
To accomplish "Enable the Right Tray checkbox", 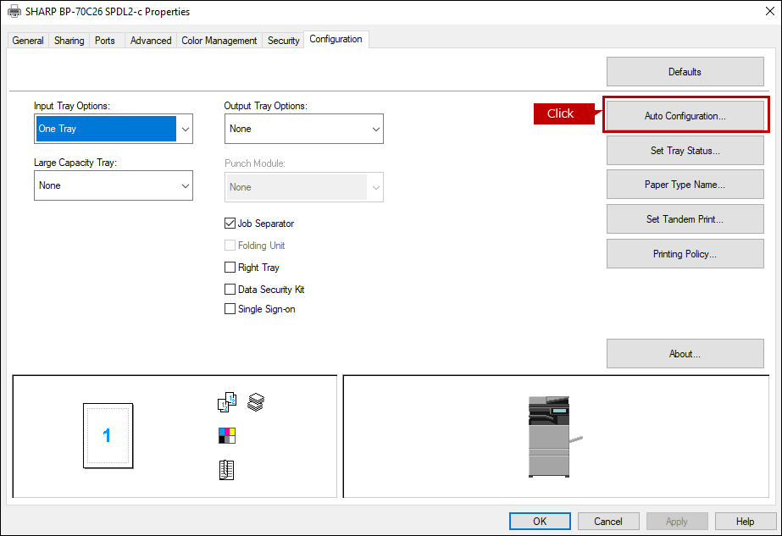I will pos(230,268).
